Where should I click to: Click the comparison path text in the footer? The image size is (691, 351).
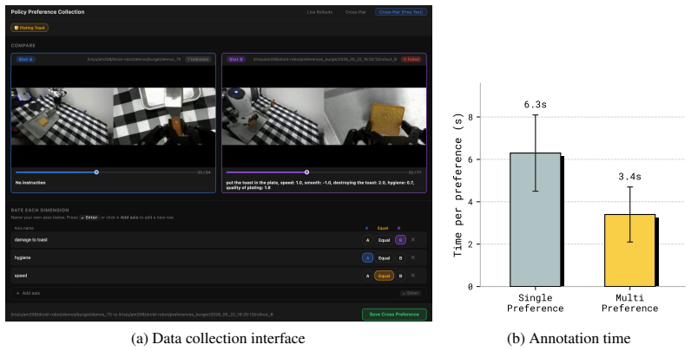[141, 315]
